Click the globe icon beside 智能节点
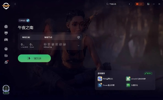 [78, 37]
